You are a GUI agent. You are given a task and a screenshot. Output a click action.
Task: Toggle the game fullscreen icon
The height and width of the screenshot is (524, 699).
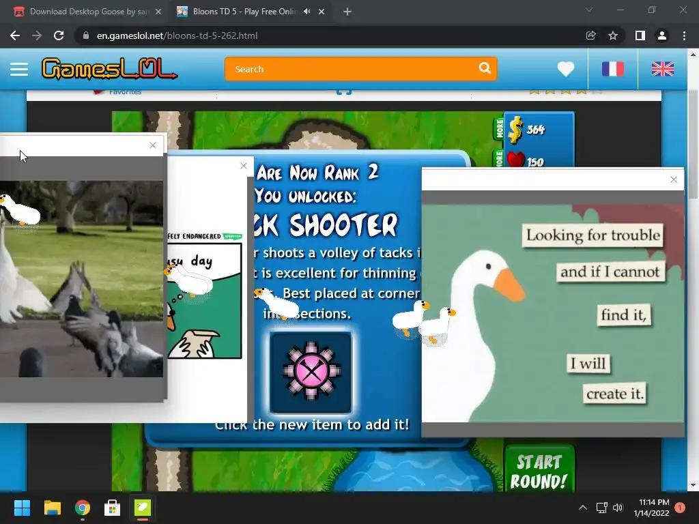click(x=344, y=92)
